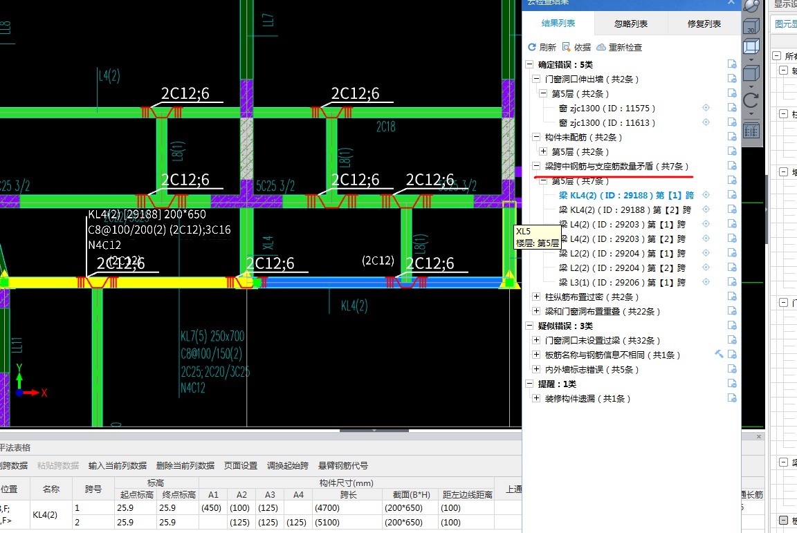
Task: Click ignore icon for 装修构件遗漏 row
Action: (732, 398)
